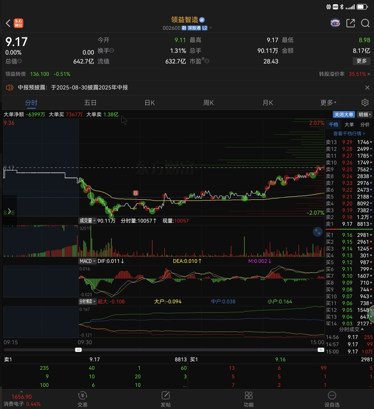Expand stock code dropdown arrow near L2
374x409 pixels.
click(210, 28)
